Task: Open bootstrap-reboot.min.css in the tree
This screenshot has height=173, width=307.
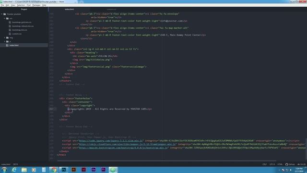Action: coord(23,26)
